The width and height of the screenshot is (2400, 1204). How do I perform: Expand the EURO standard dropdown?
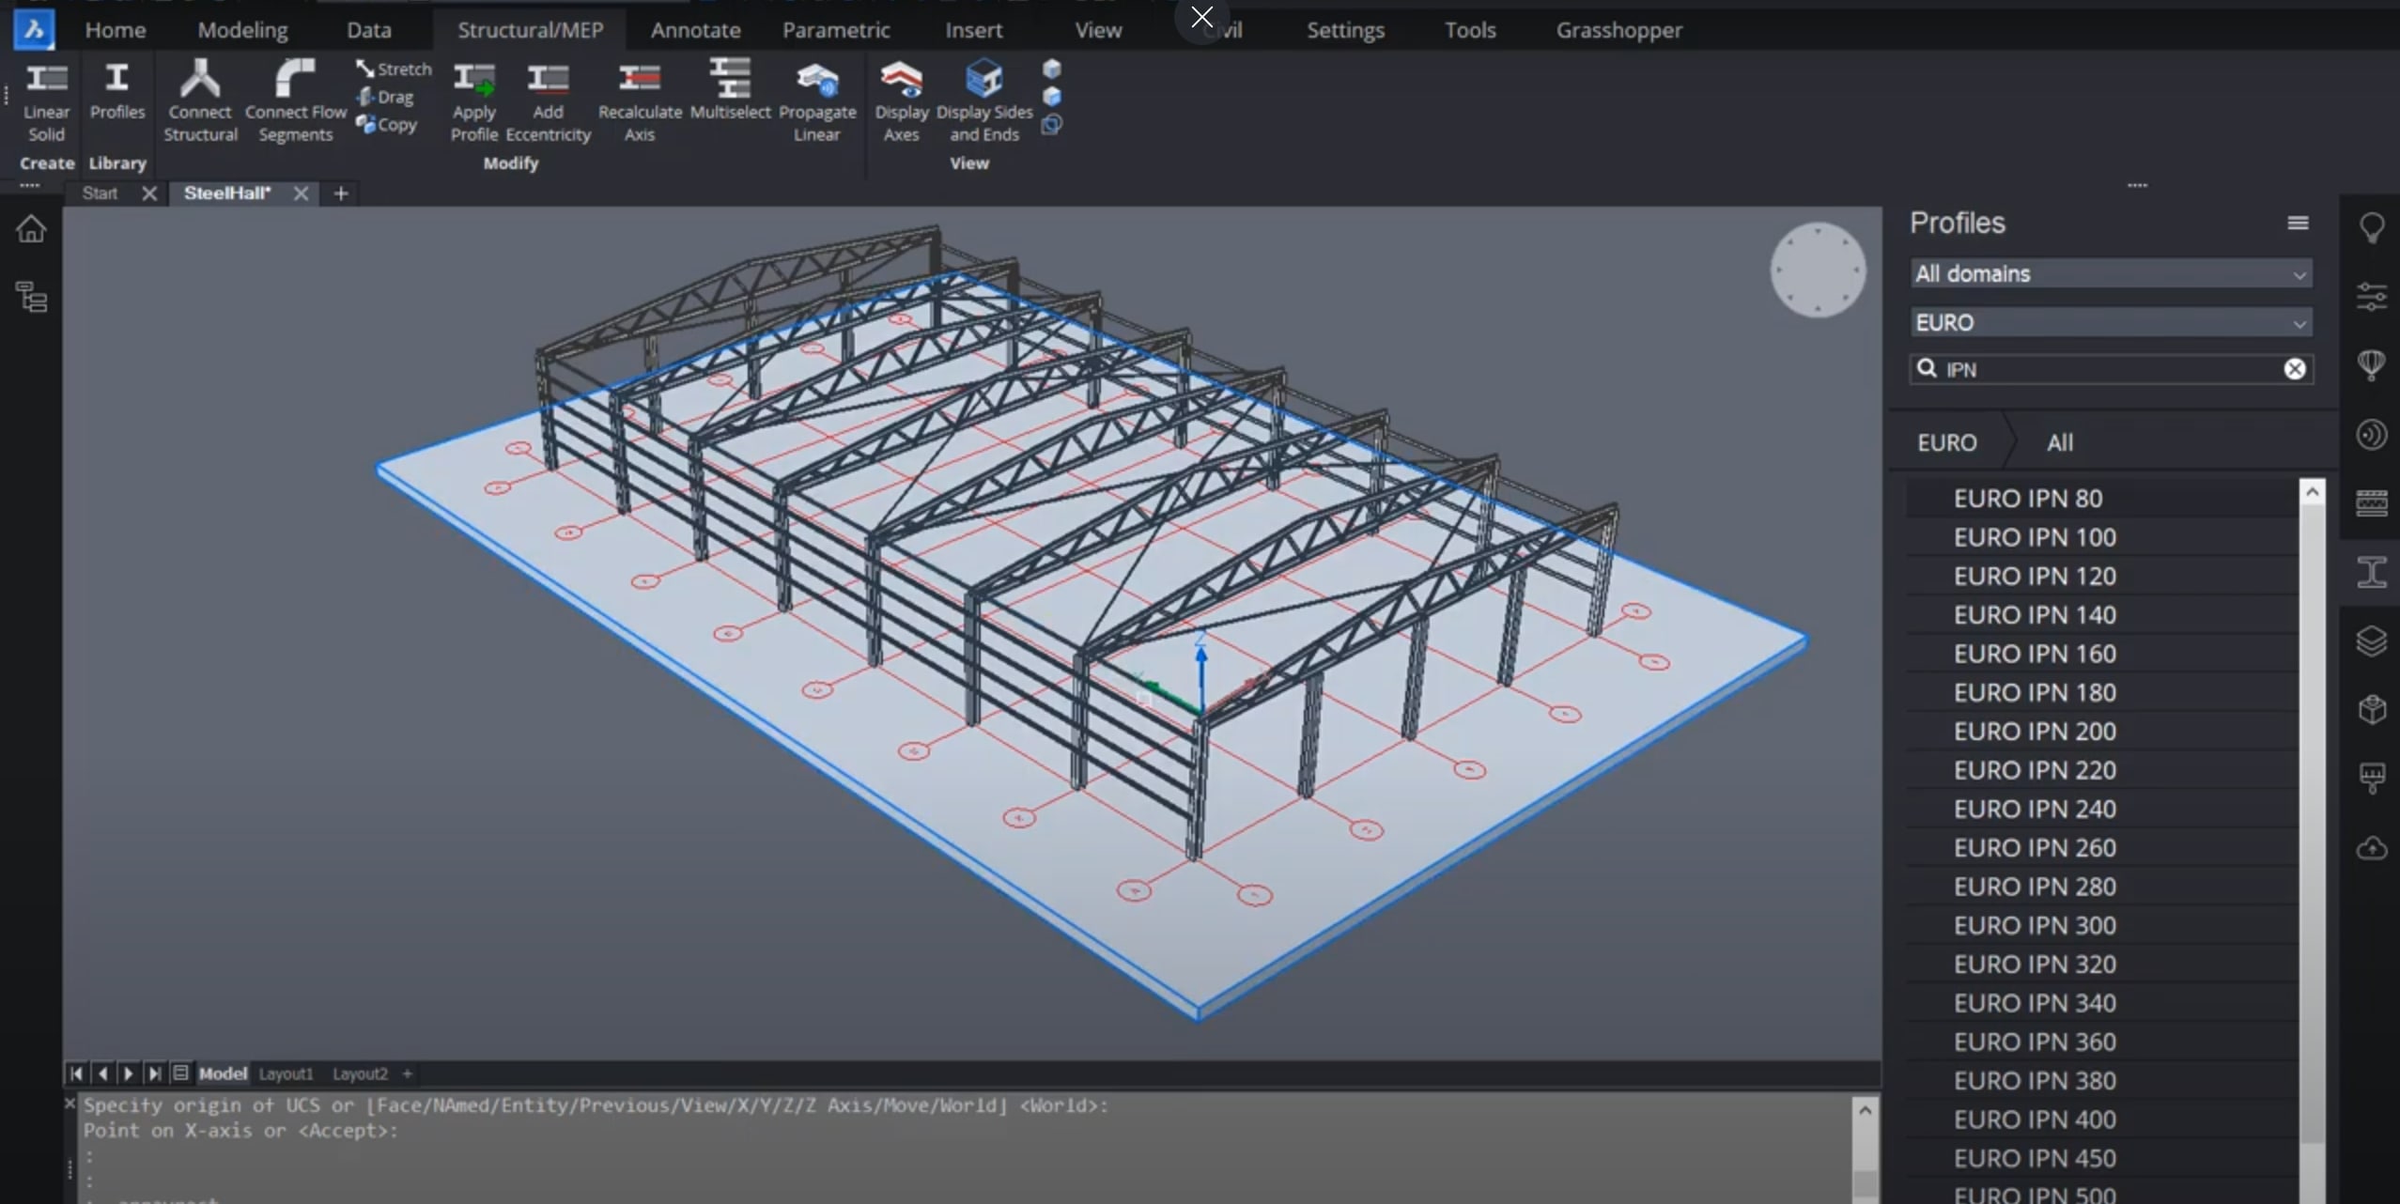click(x=2110, y=323)
